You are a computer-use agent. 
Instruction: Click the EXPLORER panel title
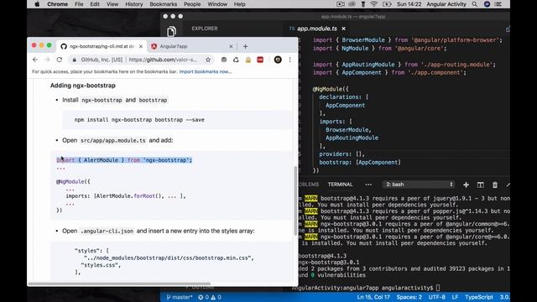click(205, 29)
